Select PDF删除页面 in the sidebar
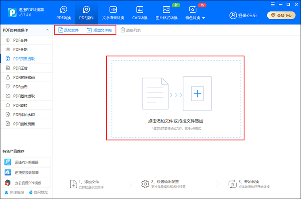 point(26,124)
